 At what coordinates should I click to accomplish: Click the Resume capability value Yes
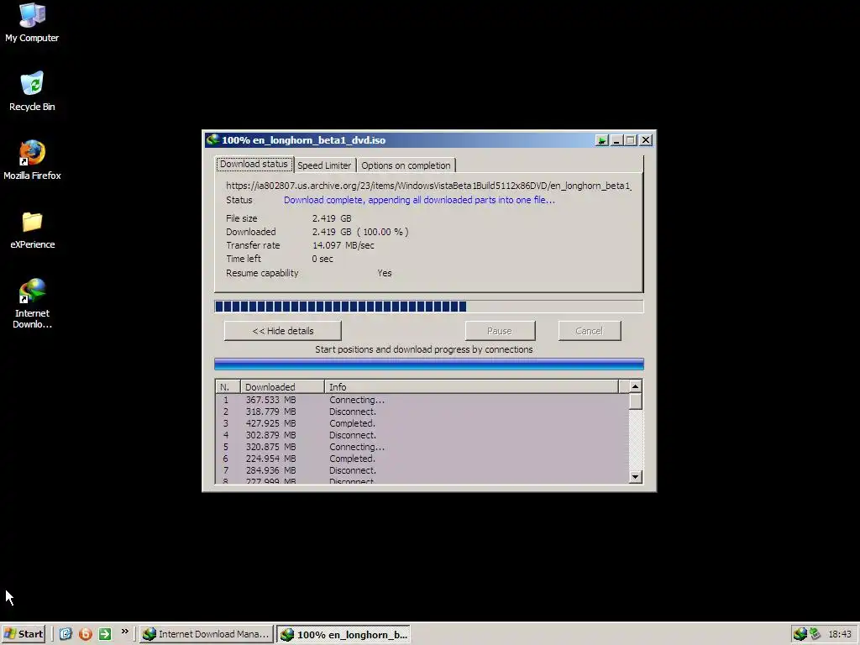pyautogui.click(x=385, y=273)
